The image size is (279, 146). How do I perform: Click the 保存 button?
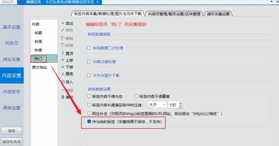pyautogui.click(x=12, y=131)
